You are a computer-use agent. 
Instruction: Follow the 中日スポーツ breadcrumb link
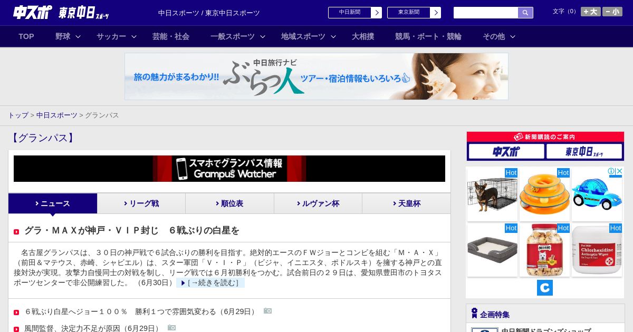pos(57,115)
